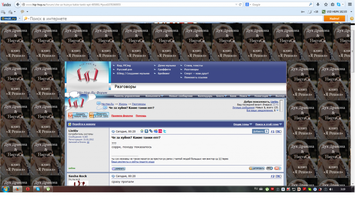This screenshot has height=199, width=355.
Task: Click Добавить VK button on post #1
Action: (x=260, y=131)
